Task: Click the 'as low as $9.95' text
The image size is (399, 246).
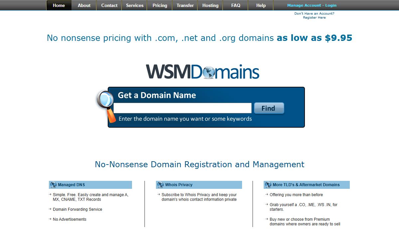Action: 315,38
